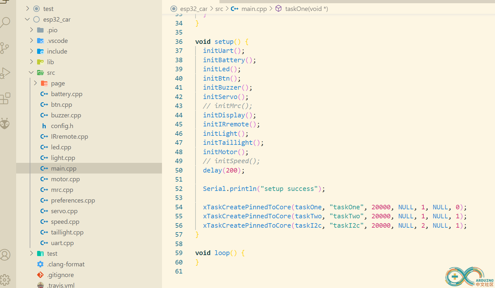
Task: Expand the top-level test folder
Action: (x=28, y=9)
